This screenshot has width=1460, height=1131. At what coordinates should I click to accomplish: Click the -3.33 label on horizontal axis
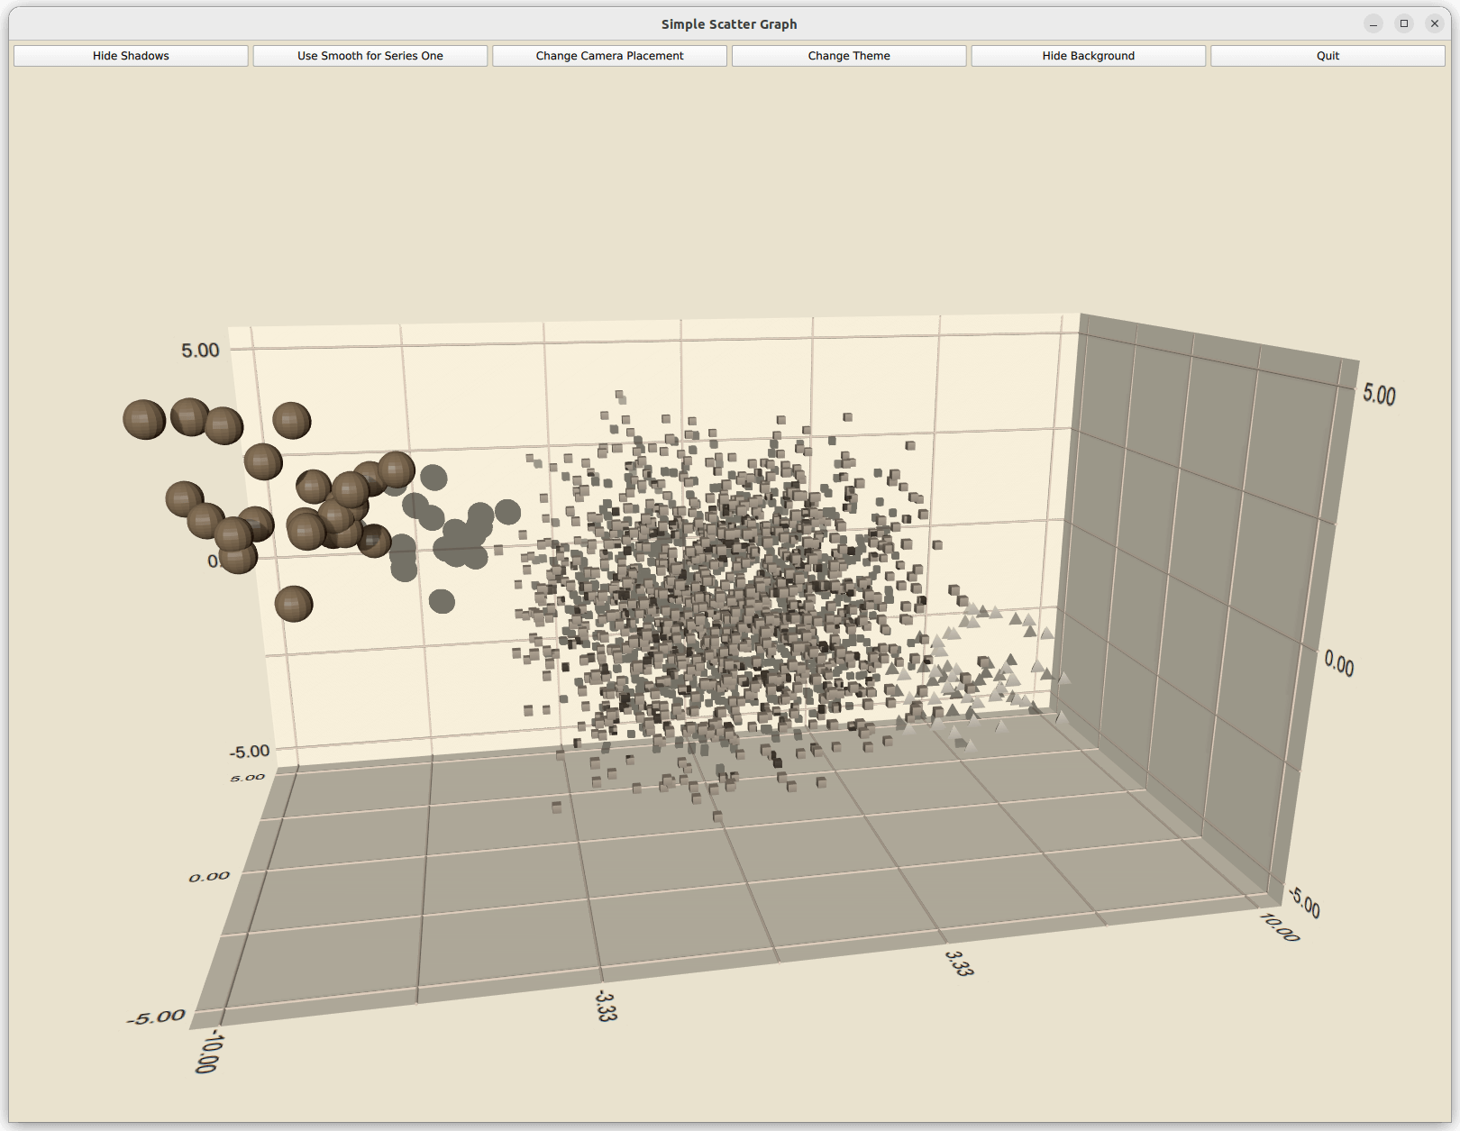[x=606, y=1005]
